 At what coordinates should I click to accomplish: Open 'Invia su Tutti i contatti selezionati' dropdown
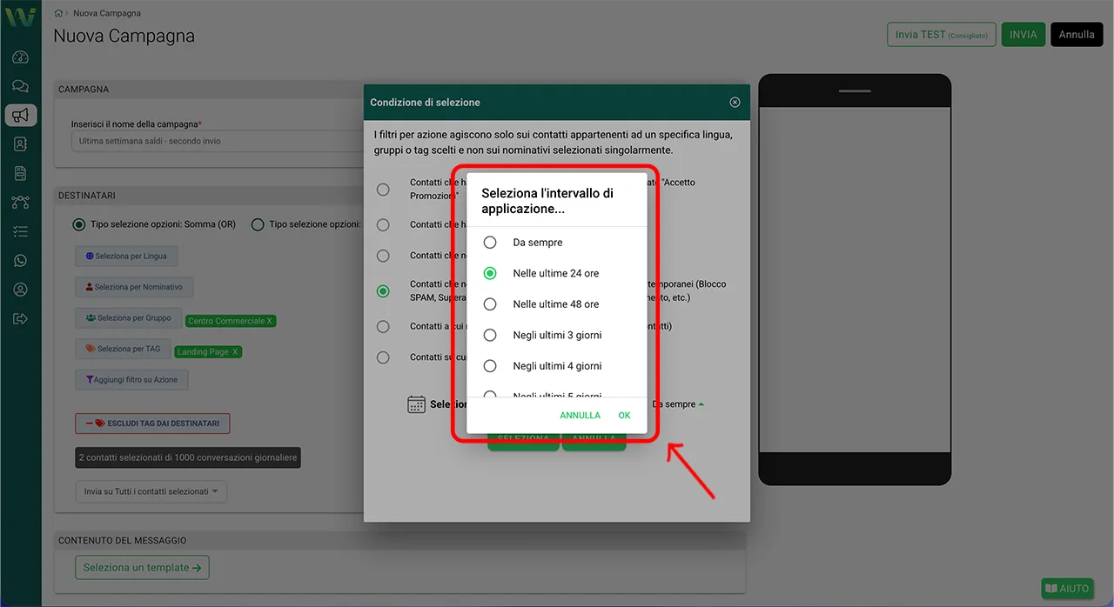pos(151,491)
